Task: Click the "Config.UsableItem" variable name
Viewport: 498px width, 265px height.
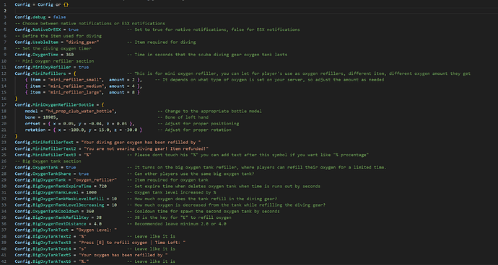Action: tap(36, 42)
